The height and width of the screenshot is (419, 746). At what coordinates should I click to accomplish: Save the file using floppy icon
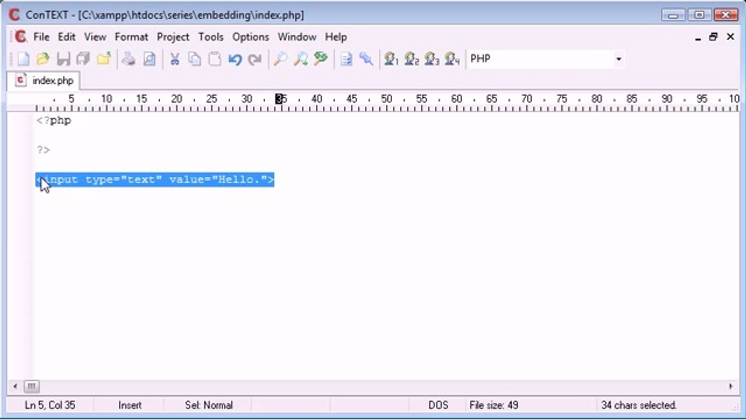click(x=64, y=59)
